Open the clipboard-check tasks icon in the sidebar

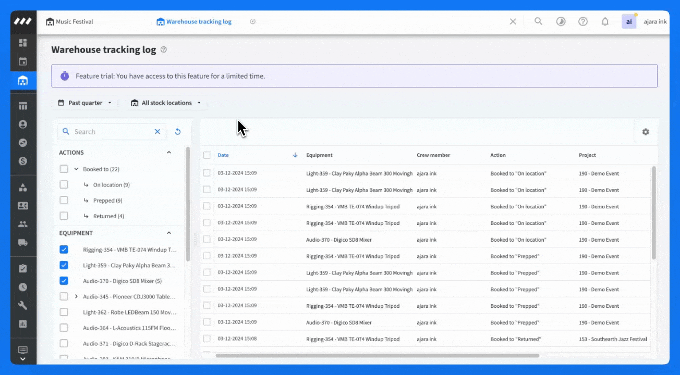click(x=23, y=269)
